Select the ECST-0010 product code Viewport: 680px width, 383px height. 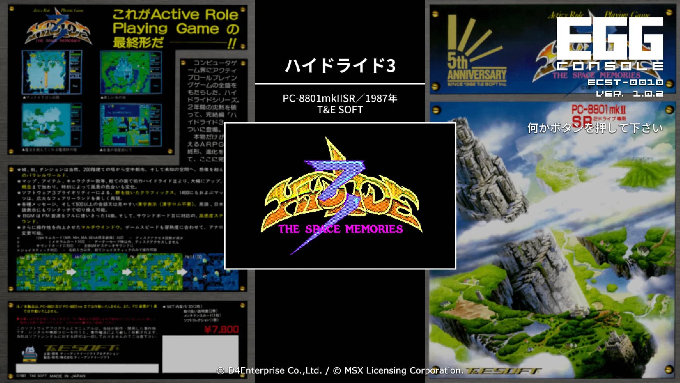pyautogui.click(x=625, y=82)
